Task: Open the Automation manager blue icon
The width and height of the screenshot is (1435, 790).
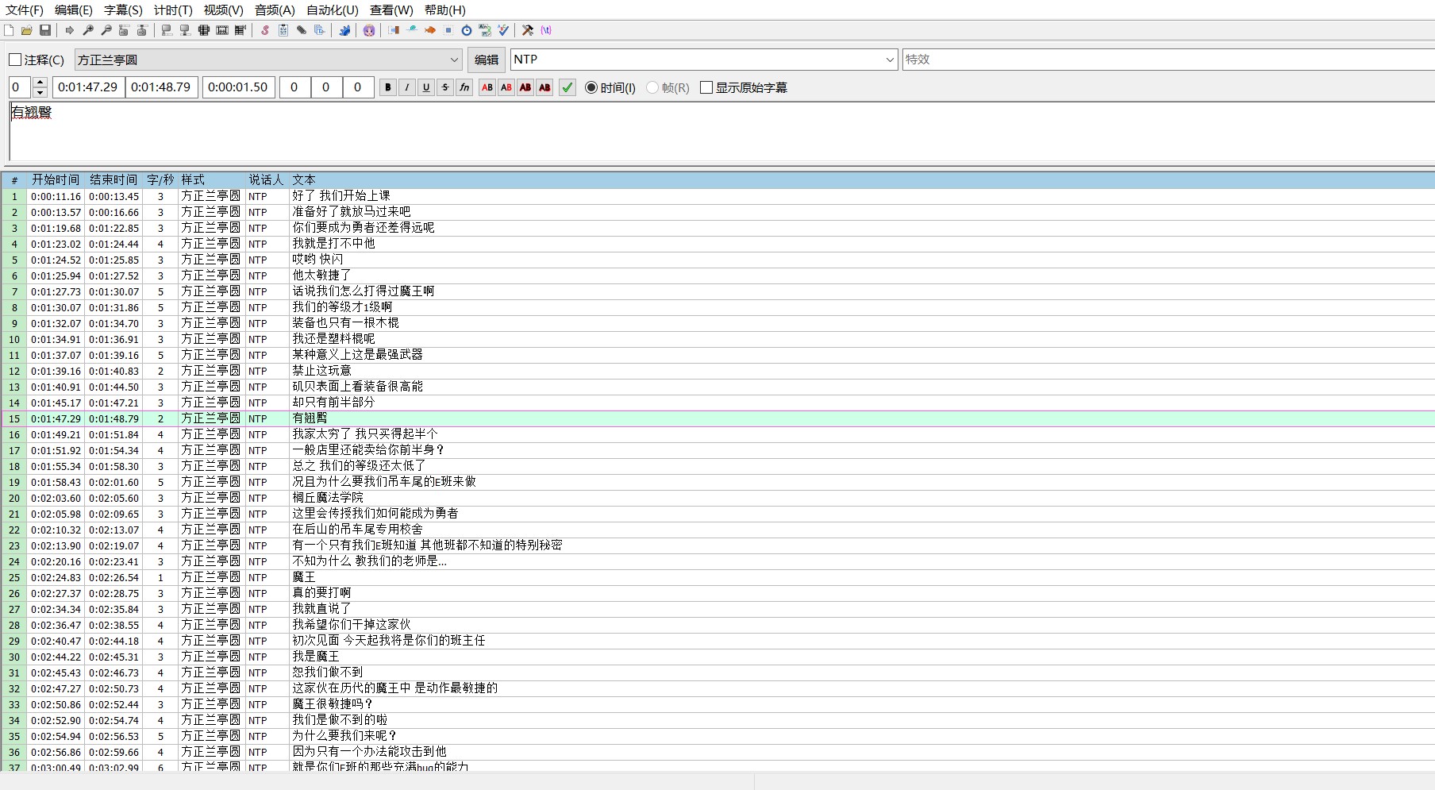Action: [345, 30]
